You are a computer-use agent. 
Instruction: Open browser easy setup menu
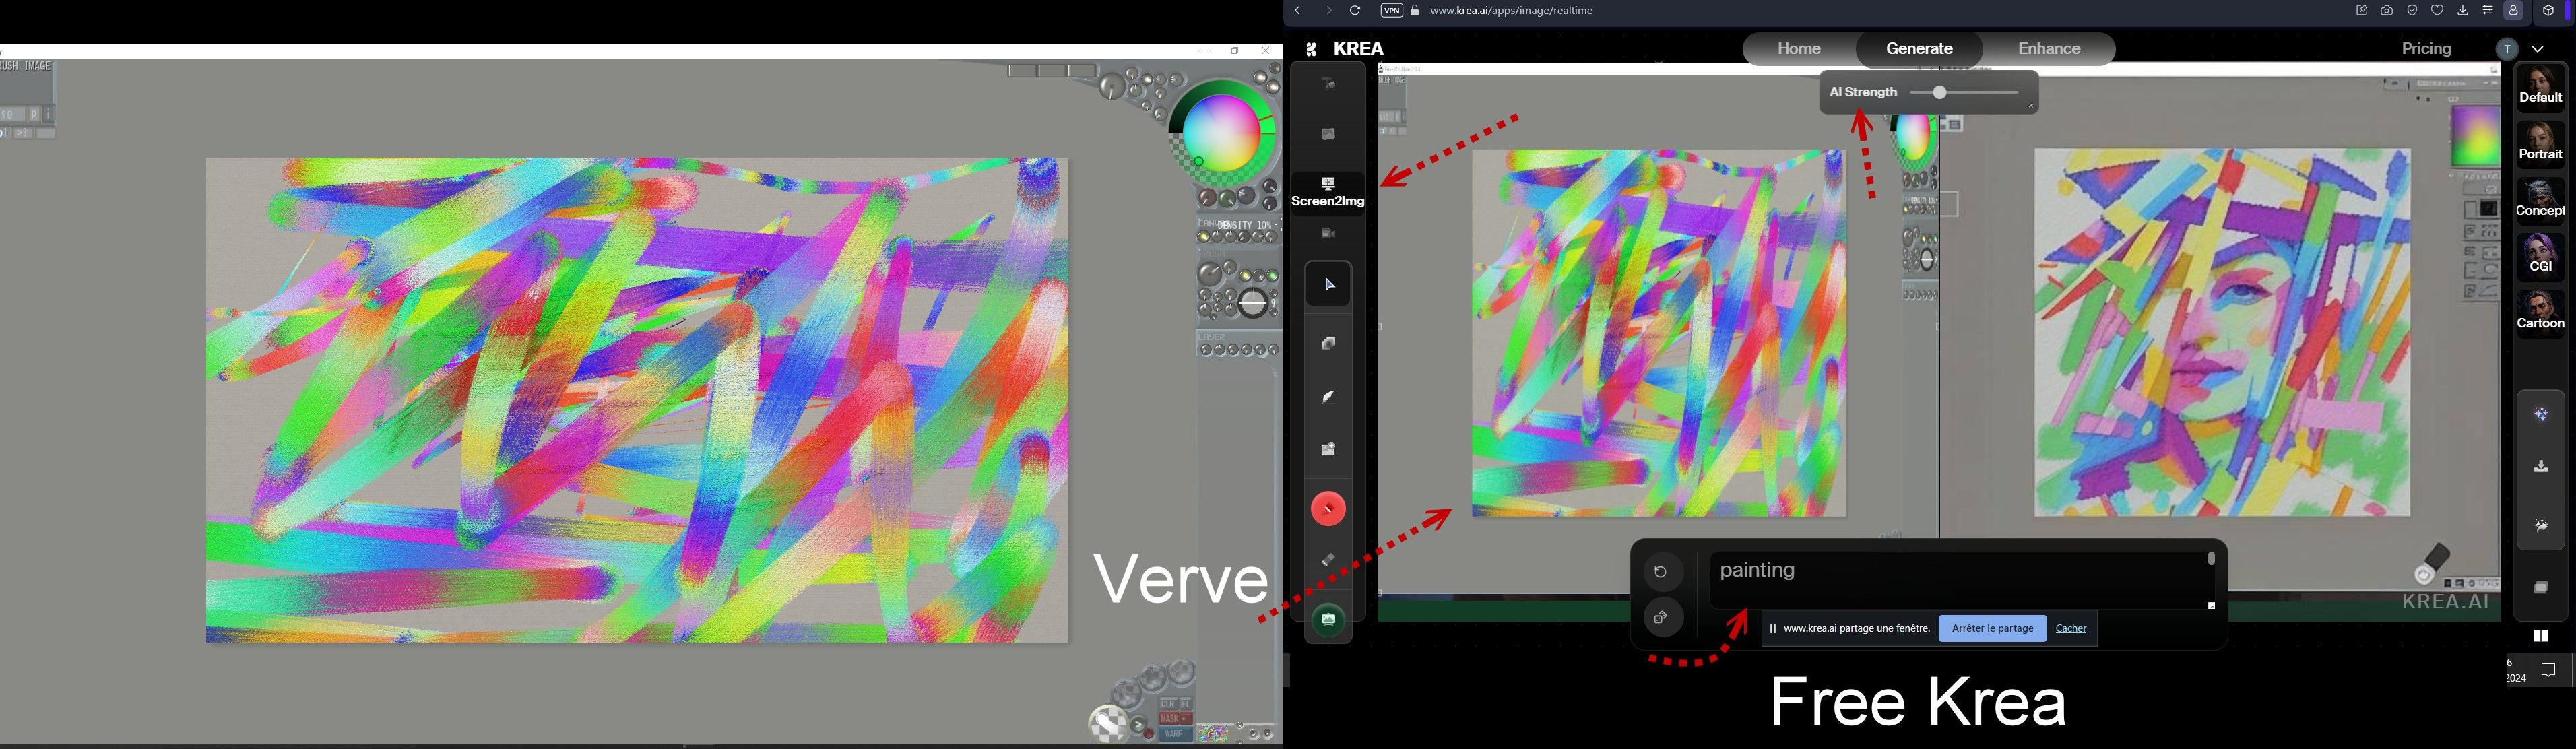coord(2487,11)
